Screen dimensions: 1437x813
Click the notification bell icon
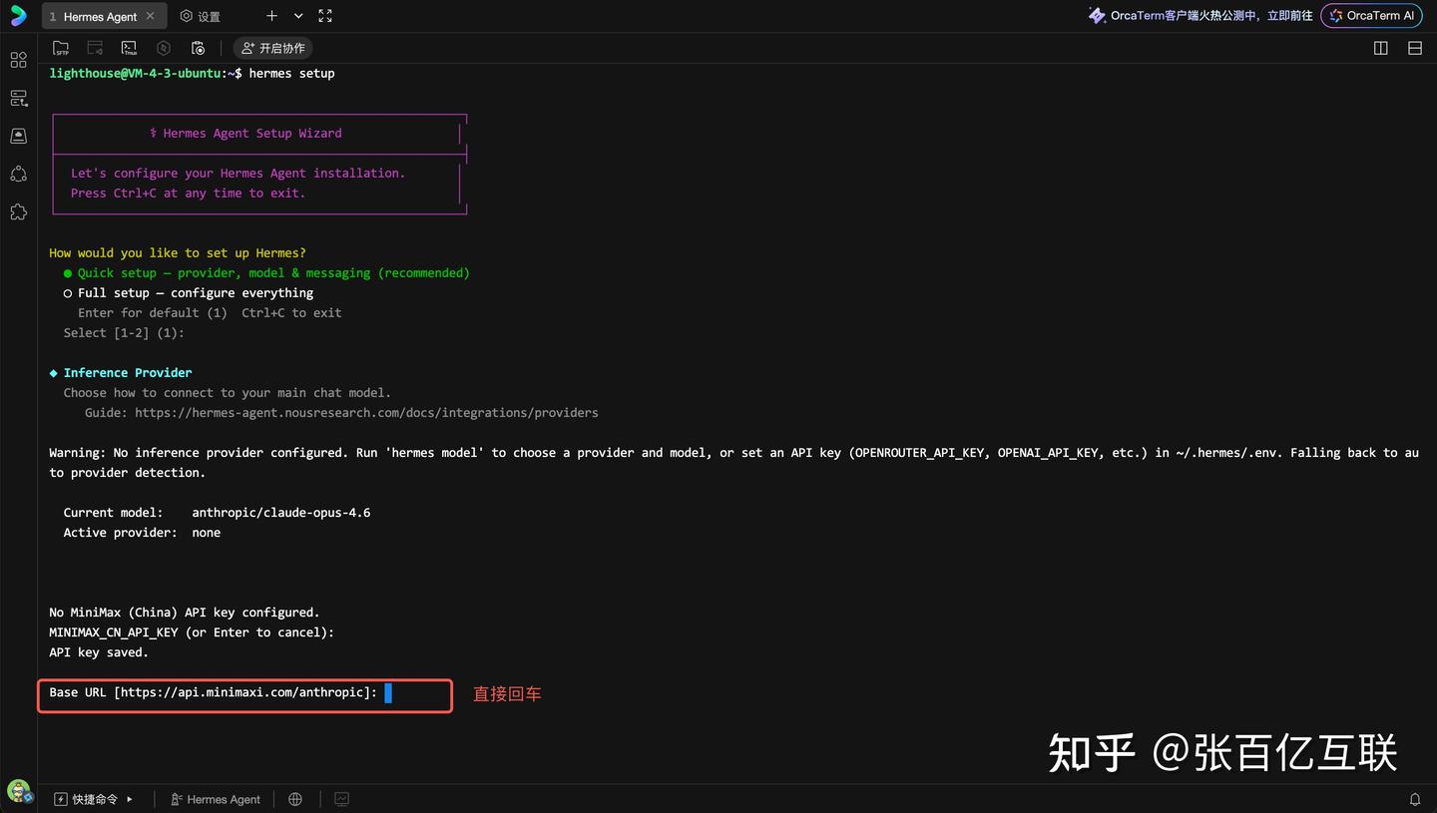1415,799
